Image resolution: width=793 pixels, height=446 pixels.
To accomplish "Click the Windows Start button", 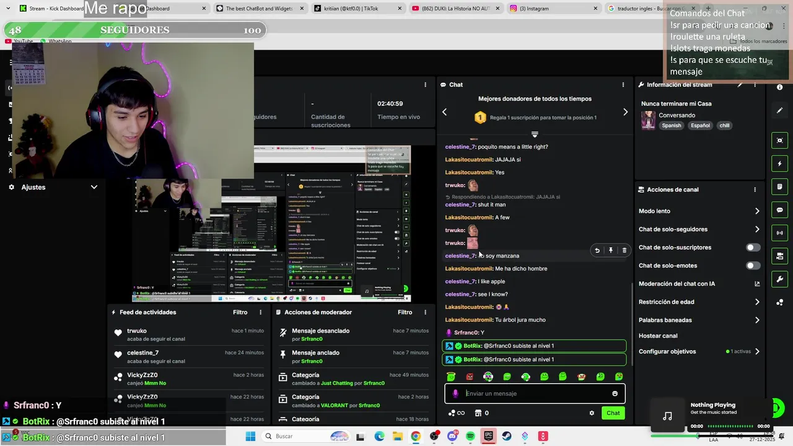I will click(x=250, y=437).
